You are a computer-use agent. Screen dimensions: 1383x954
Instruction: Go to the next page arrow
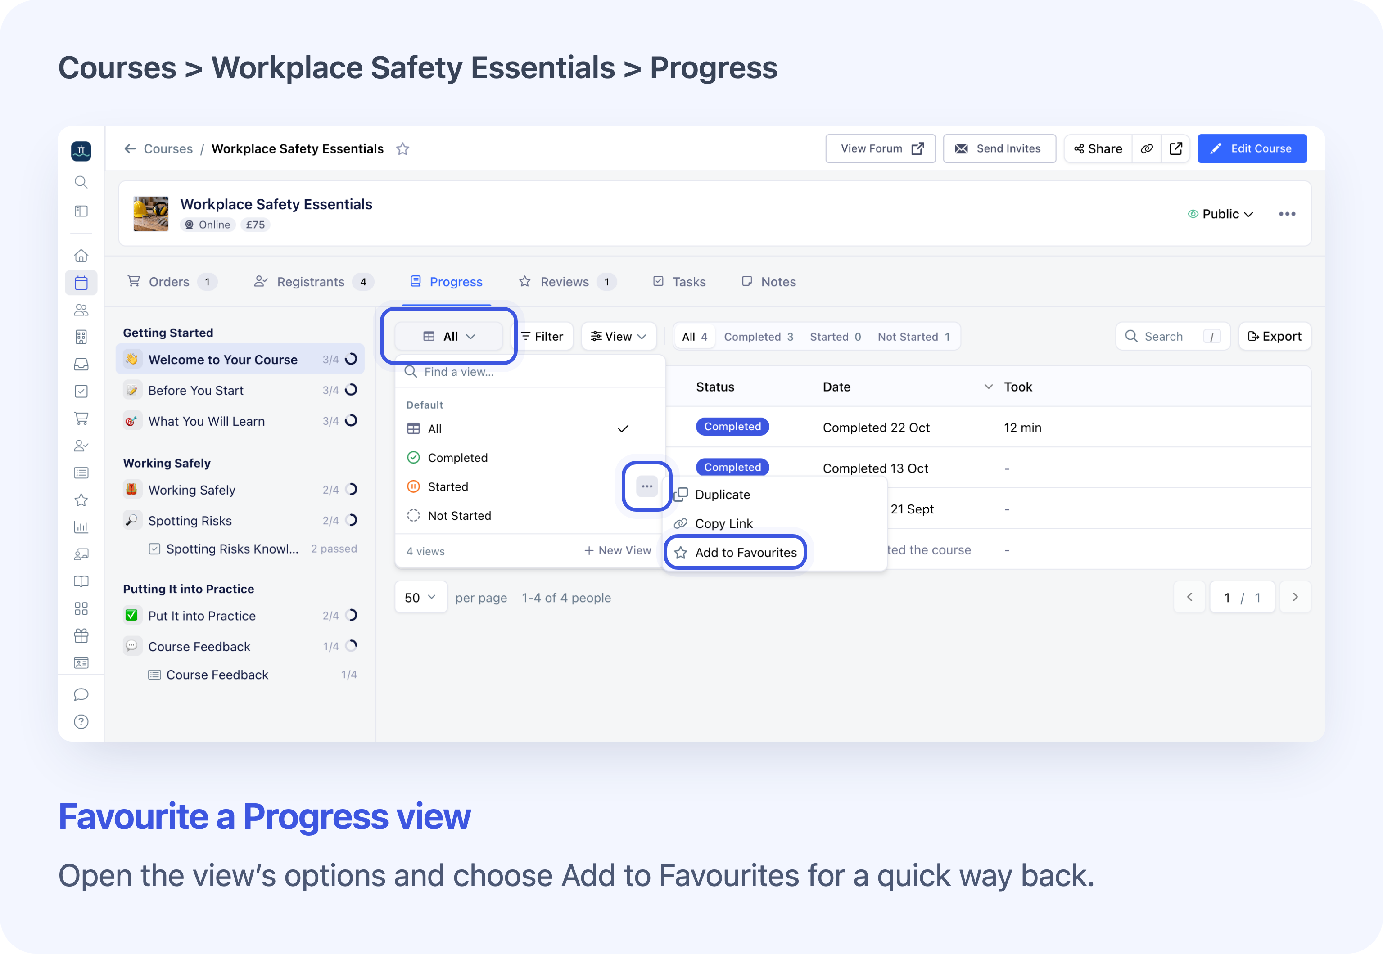1294,597
